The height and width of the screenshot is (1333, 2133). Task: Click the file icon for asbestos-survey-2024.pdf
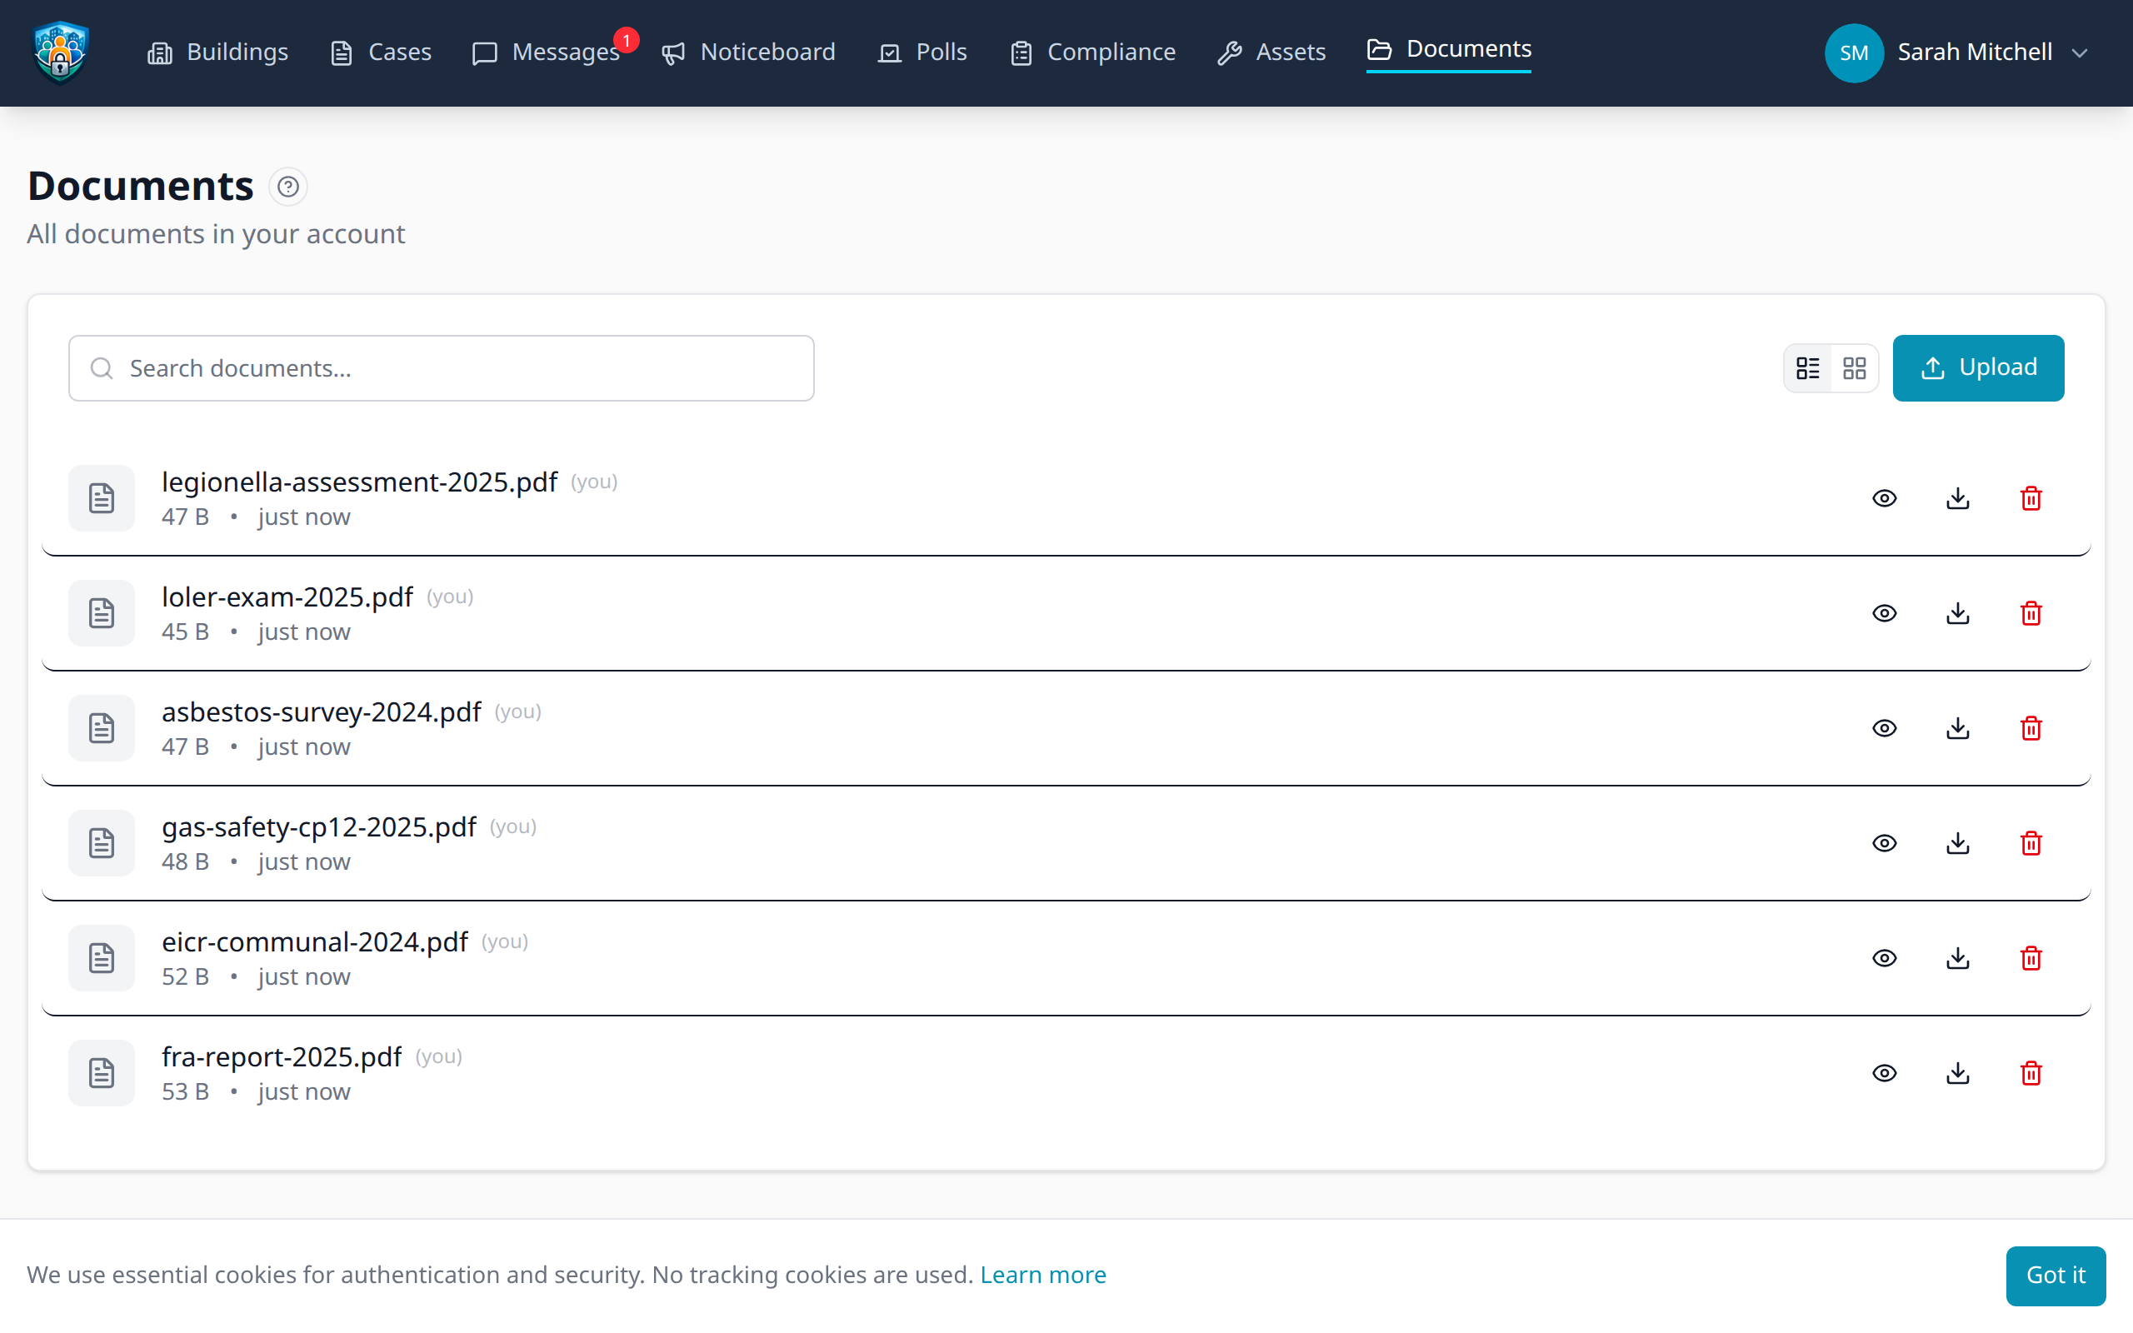(x=102, y=728)
